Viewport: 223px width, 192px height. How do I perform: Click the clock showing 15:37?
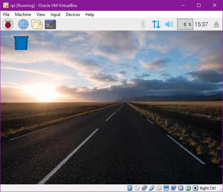pyautogui.click(x=201, y=24)
